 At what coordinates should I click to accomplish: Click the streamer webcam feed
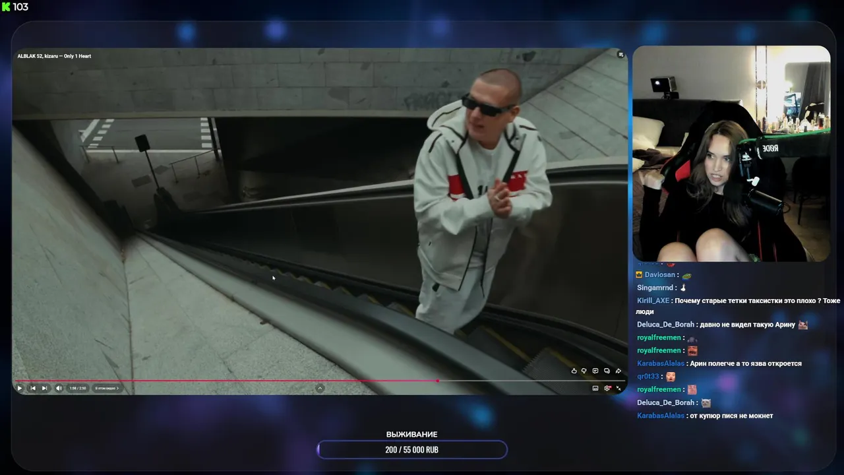tap(731, 154)
